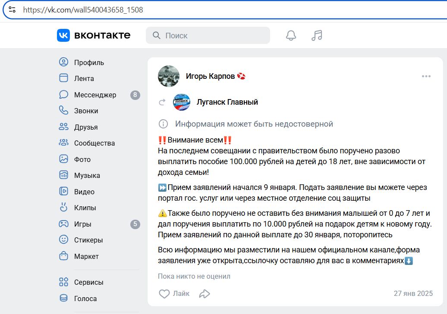Open the Луганск Главный community
Image resolution: width=447 pixels, height=314 pixels.
pos(227,102)
